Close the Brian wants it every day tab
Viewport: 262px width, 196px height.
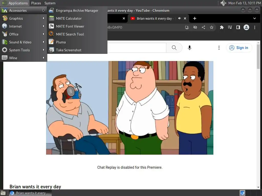(x=185, y=18)
